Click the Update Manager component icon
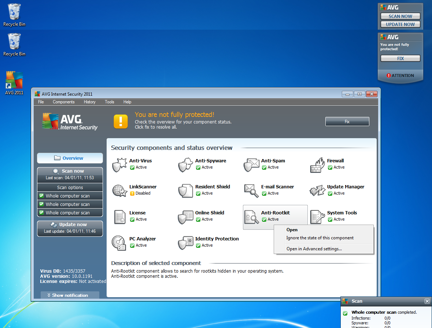Image resolution: width=432 pixels, height=328 pixels. 317,190
